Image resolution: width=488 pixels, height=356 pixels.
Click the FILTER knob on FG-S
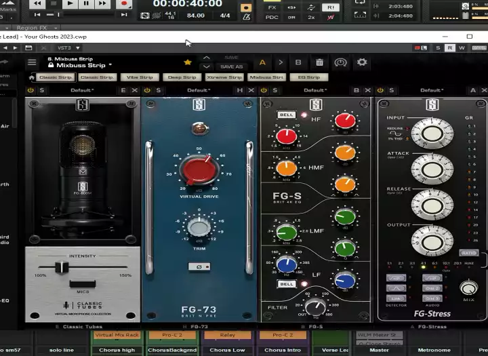click(x=316, y=306)
